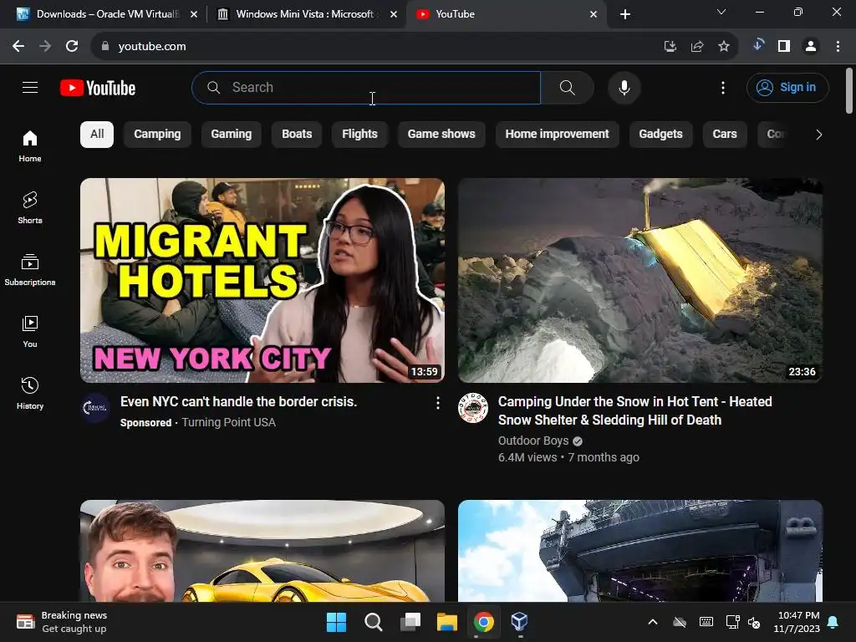
Task: Click the YouTube search input field
Action: [x=366, y=87]
